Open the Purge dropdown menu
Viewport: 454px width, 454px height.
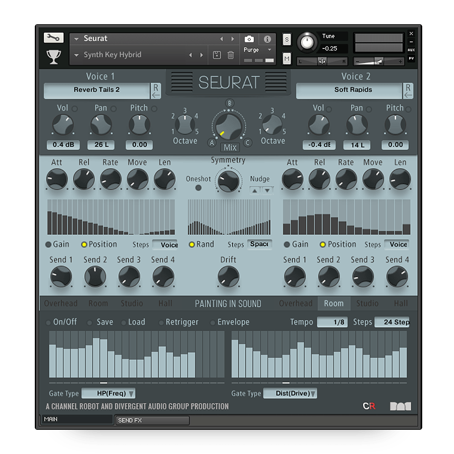click(270, 49)
